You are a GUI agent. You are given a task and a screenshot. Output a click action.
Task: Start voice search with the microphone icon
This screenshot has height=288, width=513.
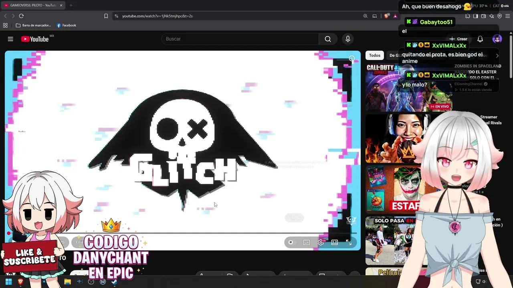click(348, 39)
